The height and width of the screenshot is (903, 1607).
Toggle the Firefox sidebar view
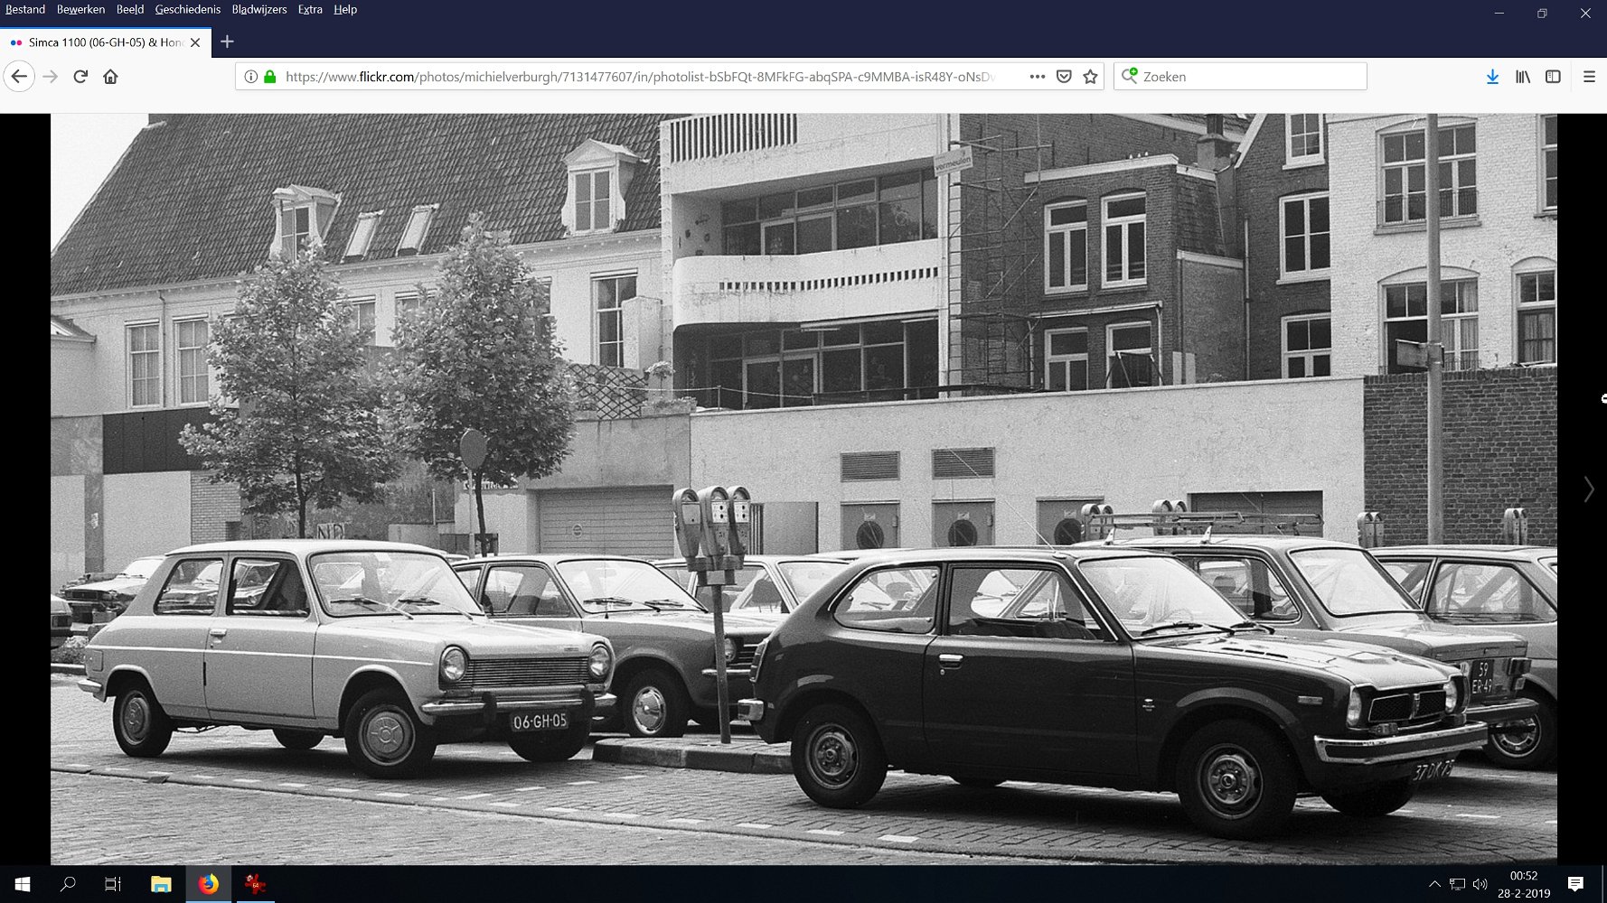point(1553,77)
